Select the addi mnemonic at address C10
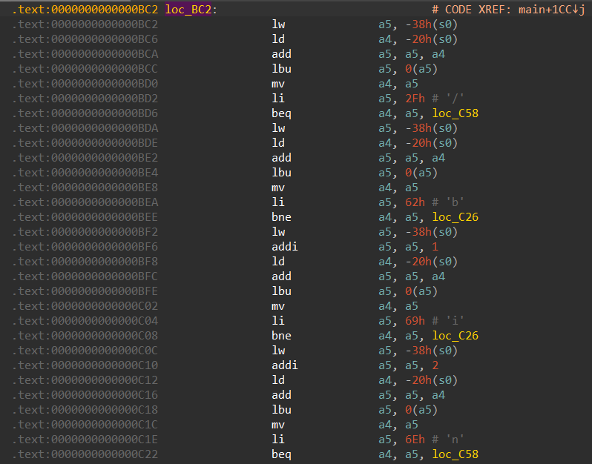This screenshot has width=592, height=464. 285,365
